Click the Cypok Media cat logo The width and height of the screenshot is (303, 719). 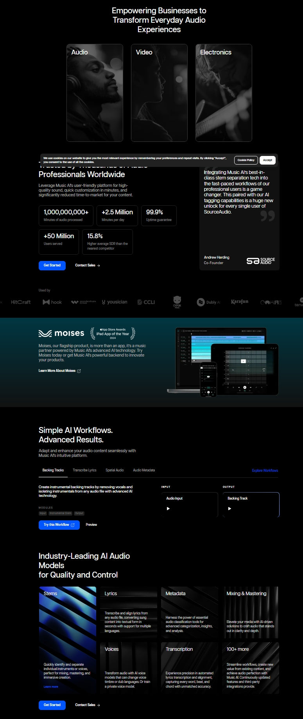(x=177, y=302)
